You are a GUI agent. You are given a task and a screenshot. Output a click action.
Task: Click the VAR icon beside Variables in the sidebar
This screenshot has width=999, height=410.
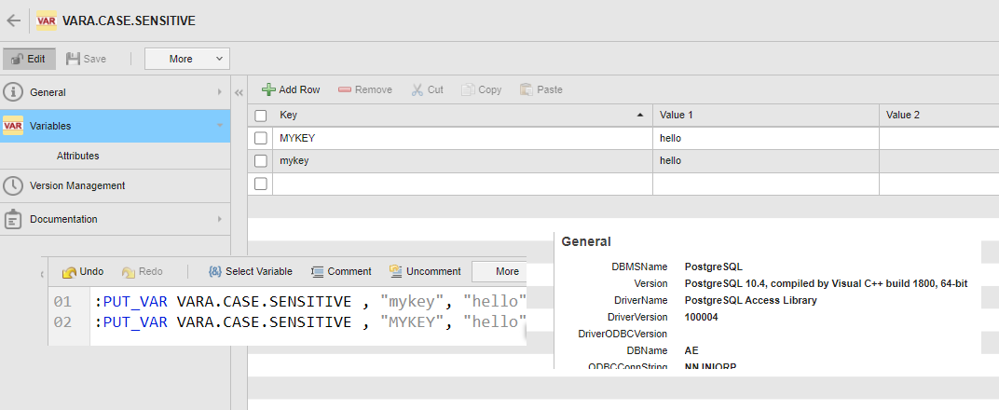(13, 126)
